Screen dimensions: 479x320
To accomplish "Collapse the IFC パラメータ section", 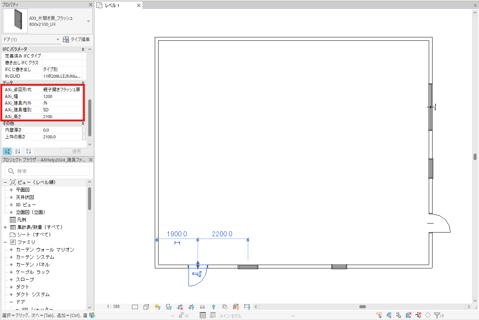I will click(x=83, y=49).
